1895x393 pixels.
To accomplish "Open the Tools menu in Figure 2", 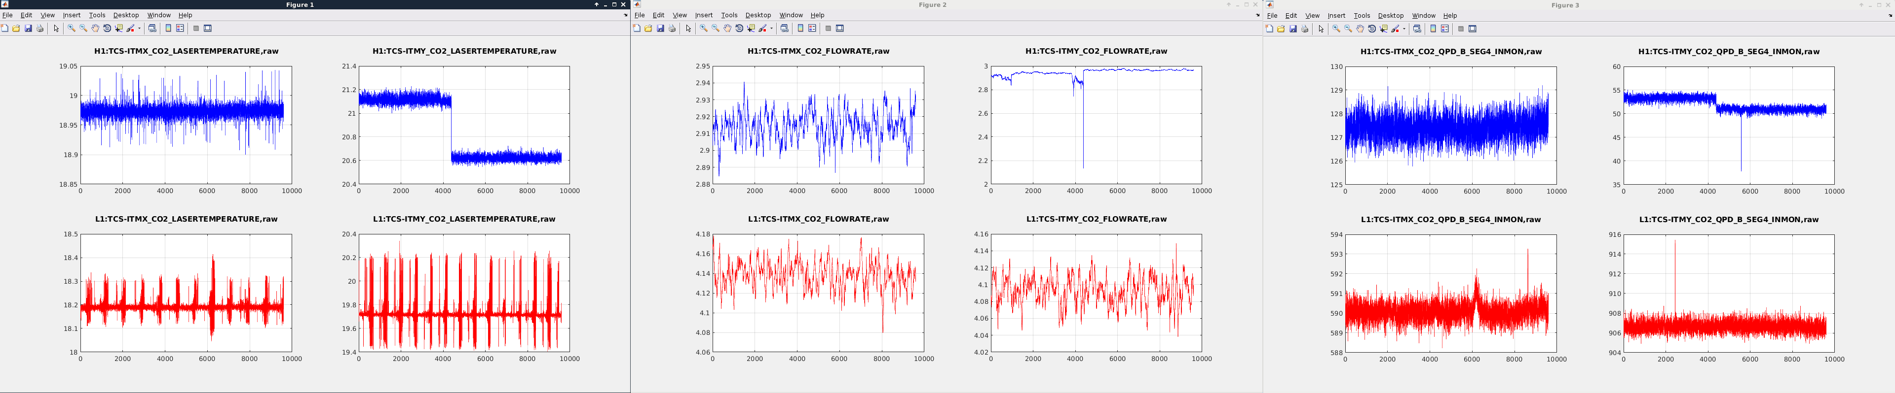I will (729, 15).
